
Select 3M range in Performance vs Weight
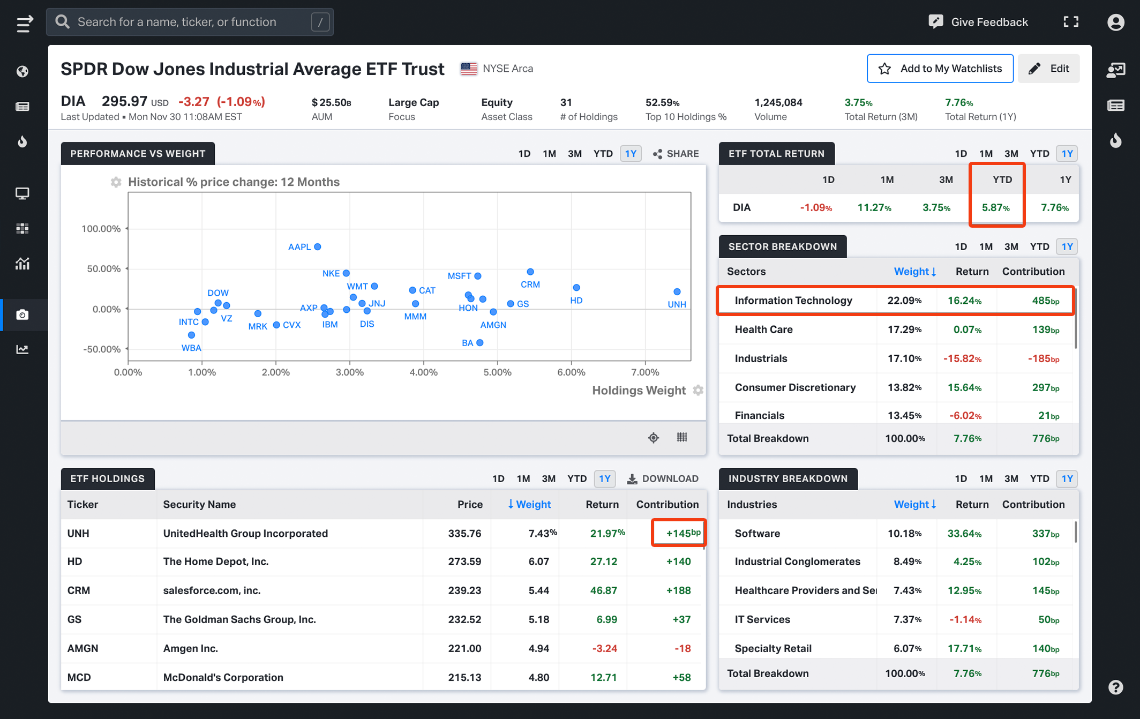point(574,154)
